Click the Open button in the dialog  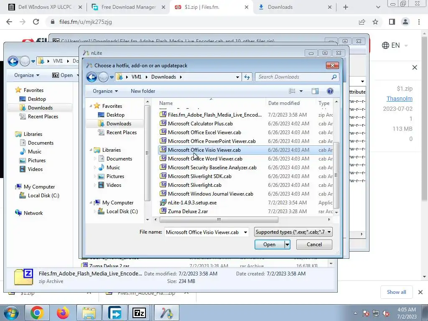270,245
